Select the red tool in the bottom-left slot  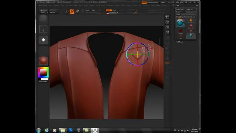tap(181, 37)
